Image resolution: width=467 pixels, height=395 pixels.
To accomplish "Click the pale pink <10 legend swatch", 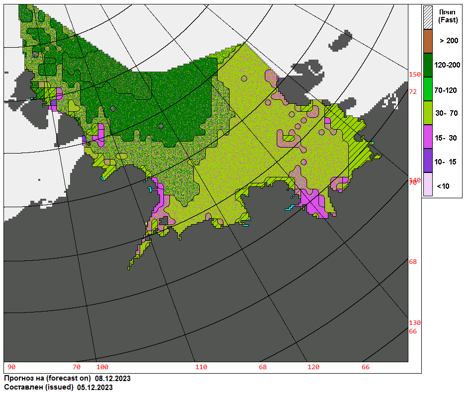I will point(428,184).
